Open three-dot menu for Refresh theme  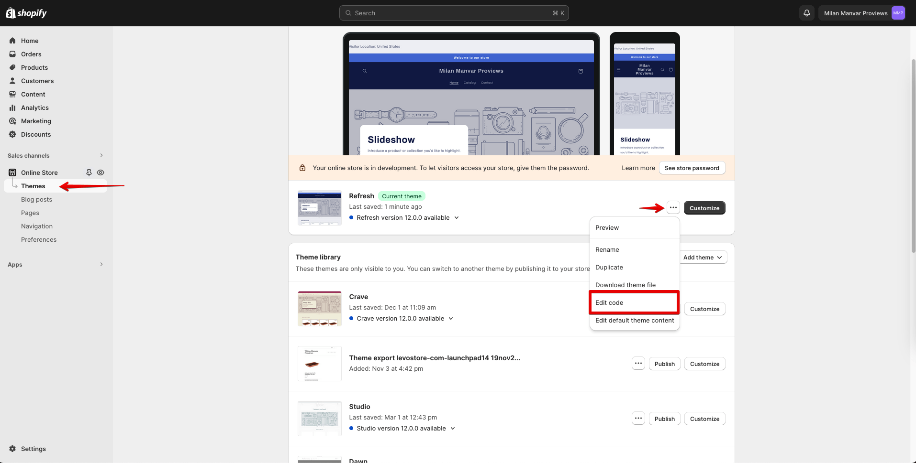click(x=673, y=207)
